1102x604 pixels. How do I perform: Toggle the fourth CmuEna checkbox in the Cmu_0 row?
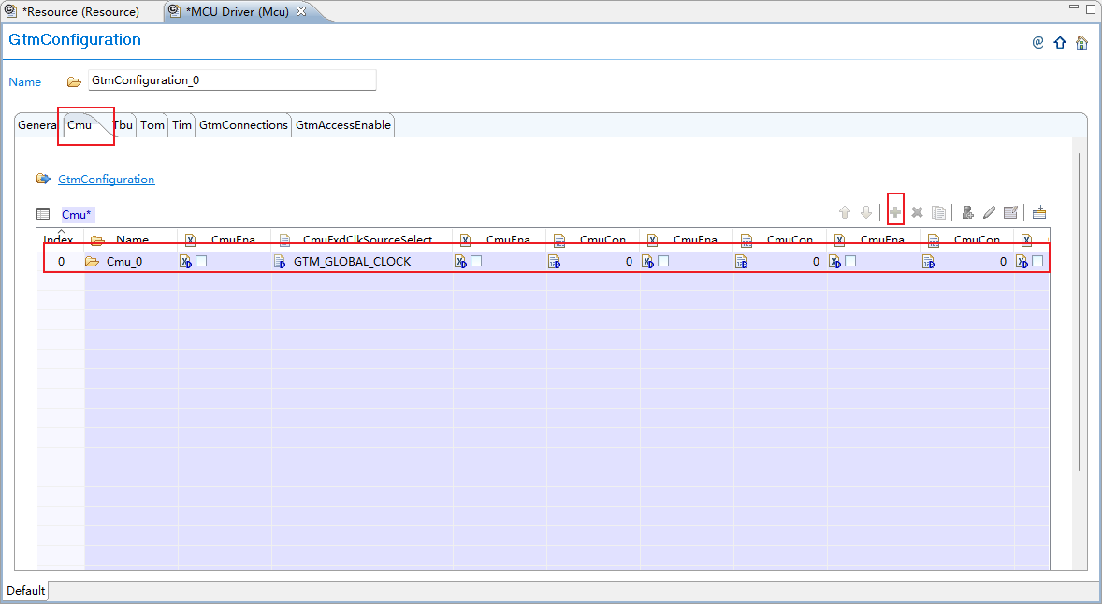[x=849, y=261]
